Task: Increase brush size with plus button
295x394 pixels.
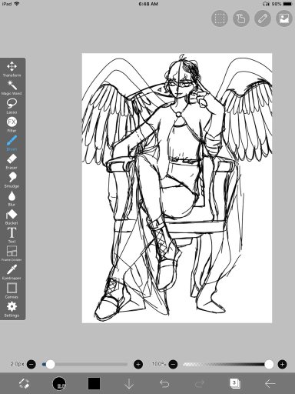Action: [138, 364]
